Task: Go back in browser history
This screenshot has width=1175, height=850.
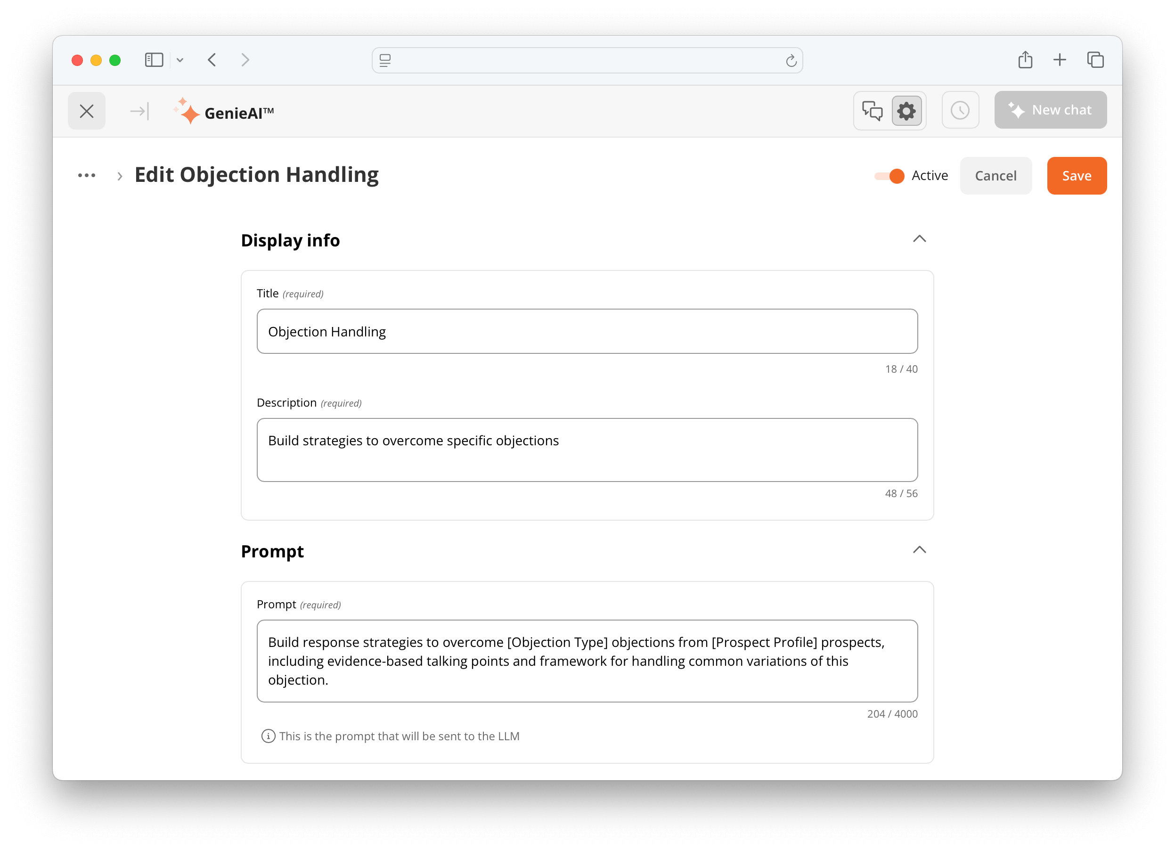Action: tap(212, 60)
